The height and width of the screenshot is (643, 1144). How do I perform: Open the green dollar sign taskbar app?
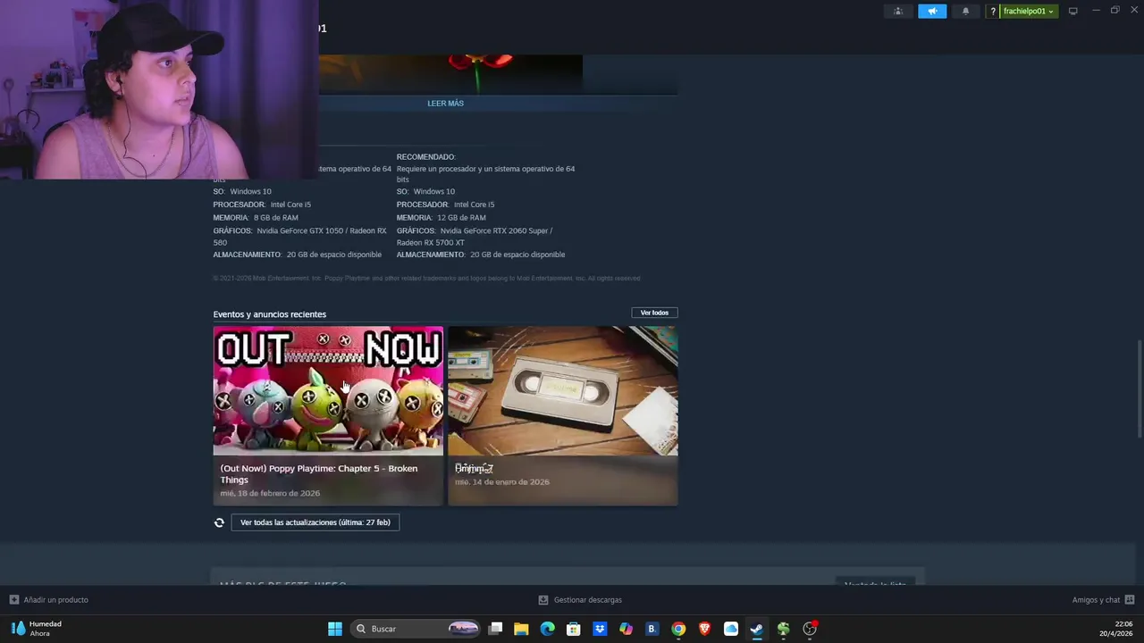783,629
